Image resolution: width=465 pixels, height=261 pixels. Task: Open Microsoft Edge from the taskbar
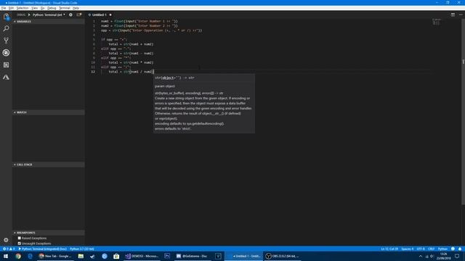point(30,256)
